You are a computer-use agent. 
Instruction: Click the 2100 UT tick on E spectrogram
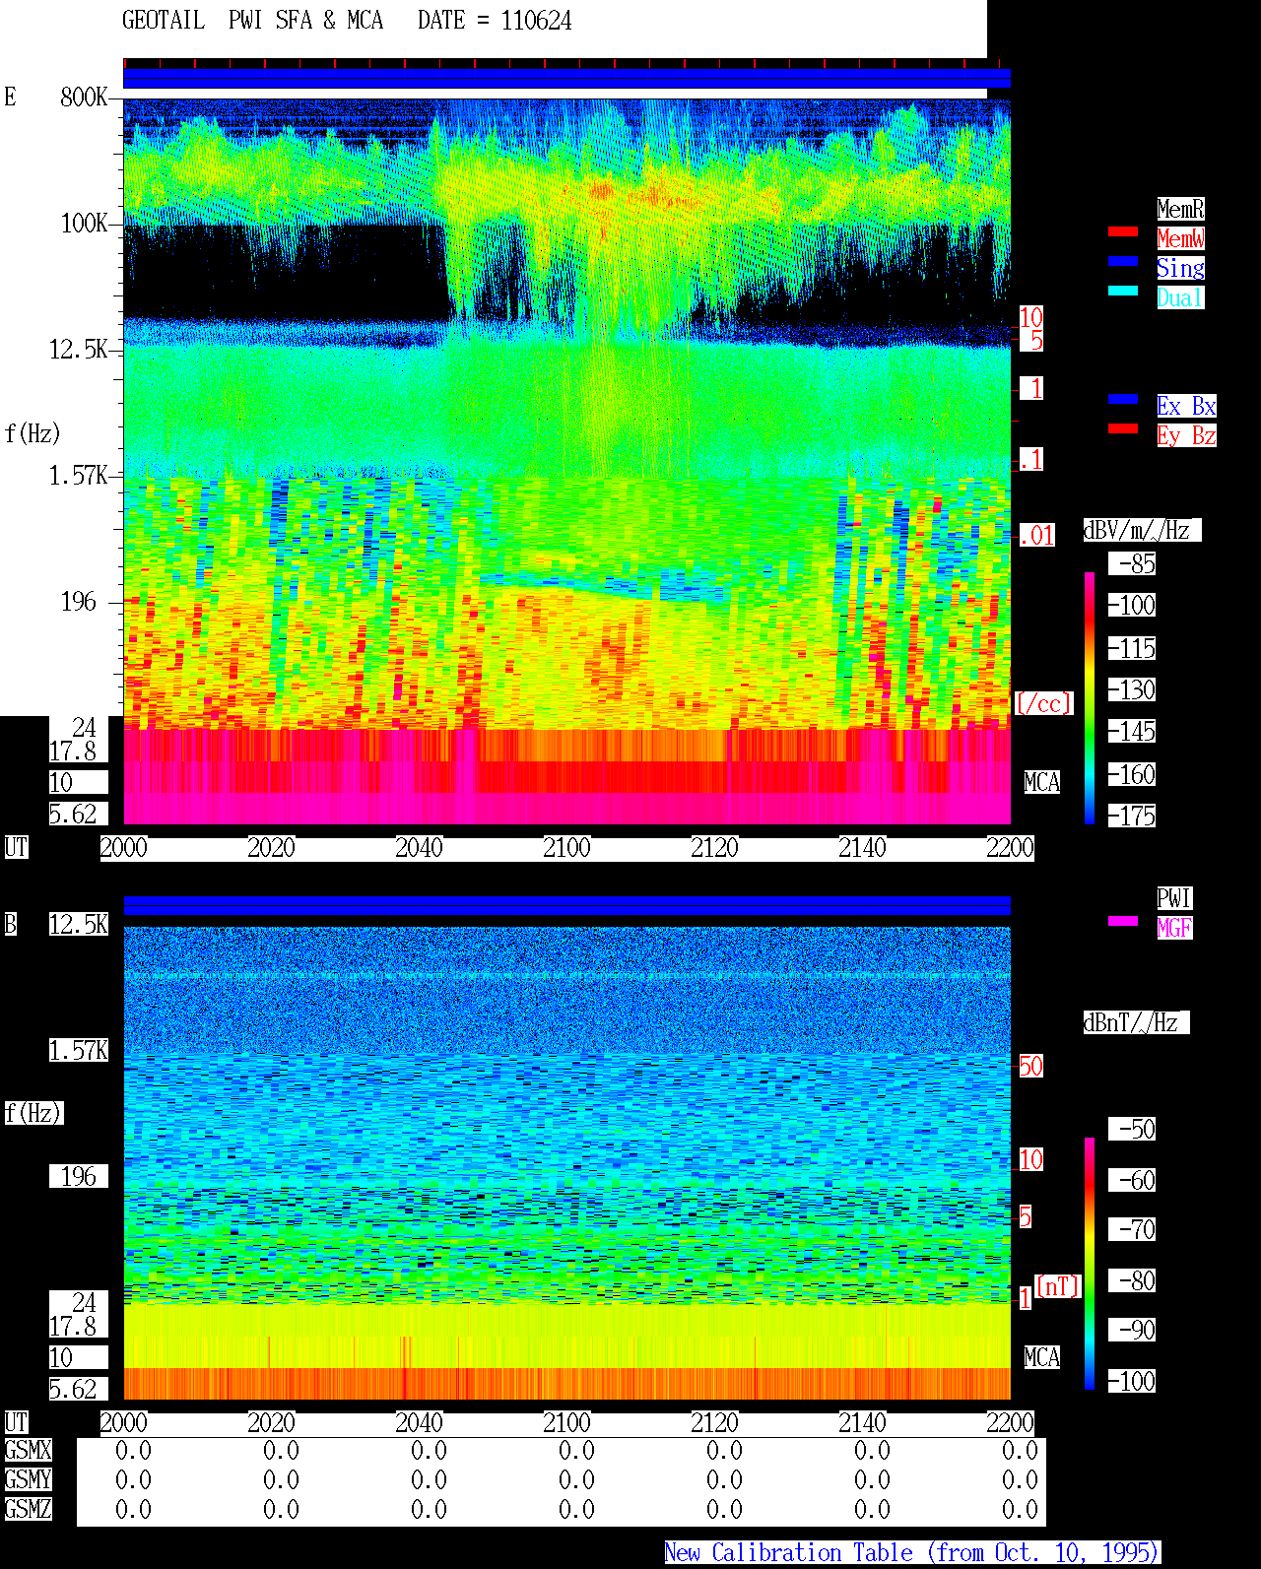567,847
